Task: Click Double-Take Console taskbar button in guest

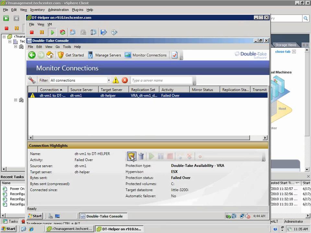Action: coord(103,216)
